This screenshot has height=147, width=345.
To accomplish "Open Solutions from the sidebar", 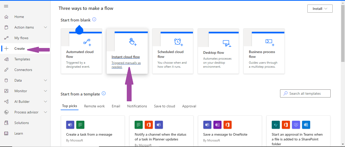I will [x=21, y=122].
